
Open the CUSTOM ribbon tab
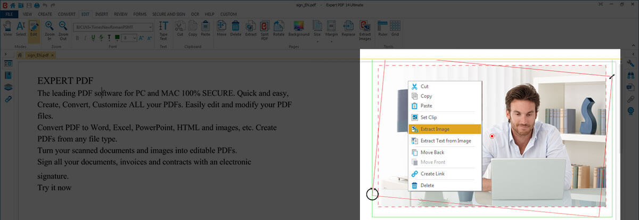[x=228, y=13]
